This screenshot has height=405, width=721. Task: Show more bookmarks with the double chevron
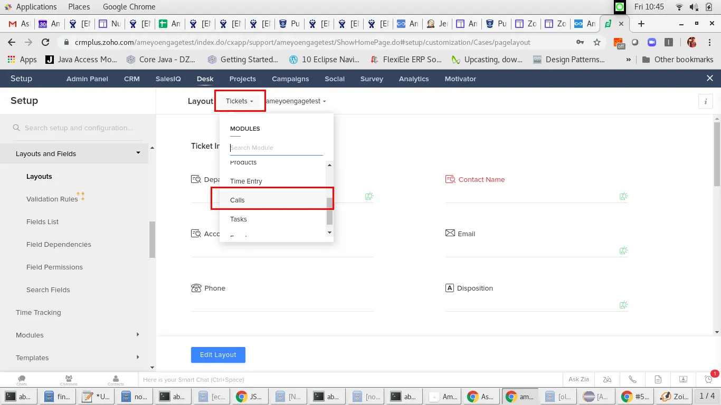[628, 60]
